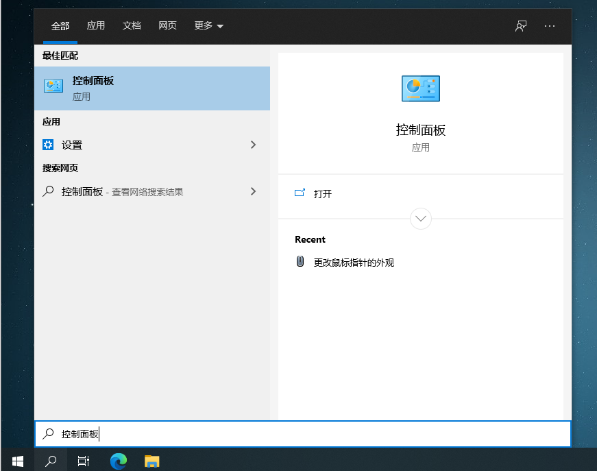Open File Explorer from the taskbar
Screen dimensions: 597x471
pyautogui.click(x=151, y=461)
